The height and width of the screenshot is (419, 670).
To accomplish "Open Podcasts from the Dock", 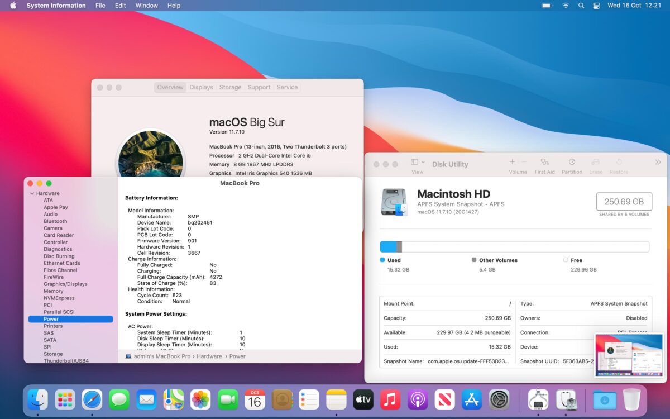I will 418,399.
